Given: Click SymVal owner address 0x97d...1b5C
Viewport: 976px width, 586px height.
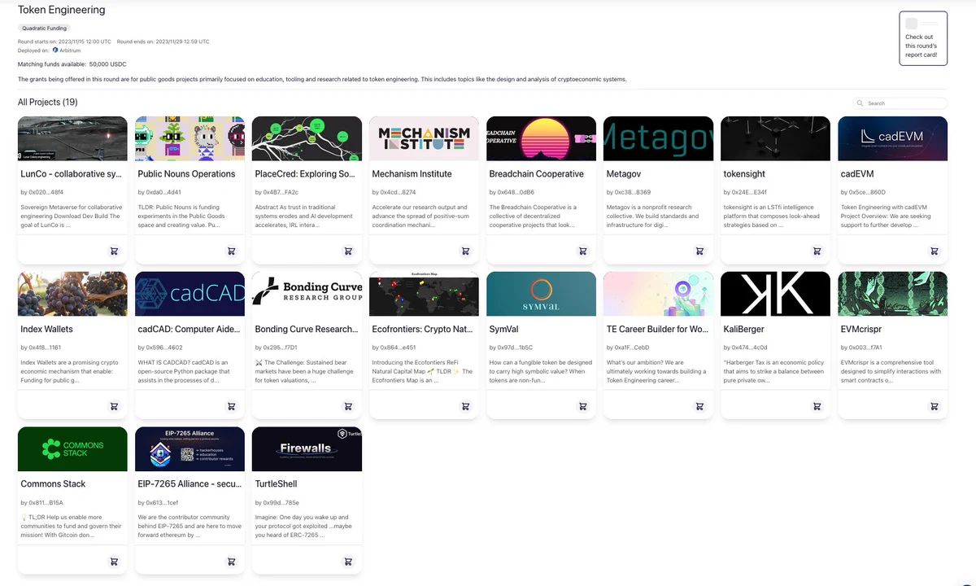Looking at the screenshot, I should [511, 348].
